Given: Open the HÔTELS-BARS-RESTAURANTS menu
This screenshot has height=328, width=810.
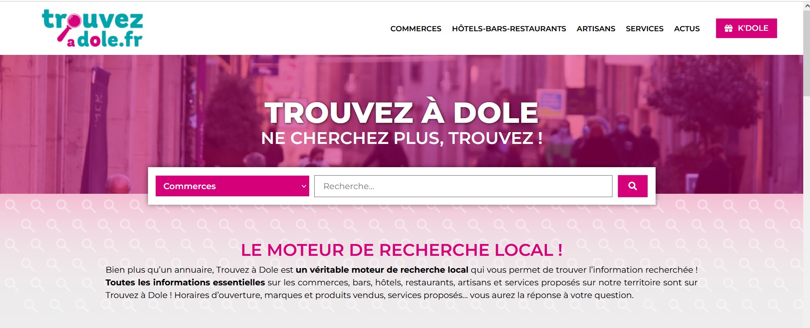Looking at the screenshot, I should pos(509,29).
